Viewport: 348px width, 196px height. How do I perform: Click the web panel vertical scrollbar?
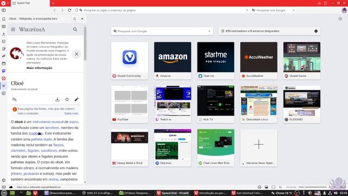click(85, 44)
